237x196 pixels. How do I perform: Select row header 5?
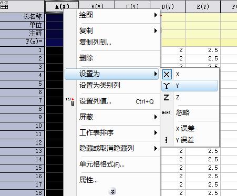(x=22, y=84)
